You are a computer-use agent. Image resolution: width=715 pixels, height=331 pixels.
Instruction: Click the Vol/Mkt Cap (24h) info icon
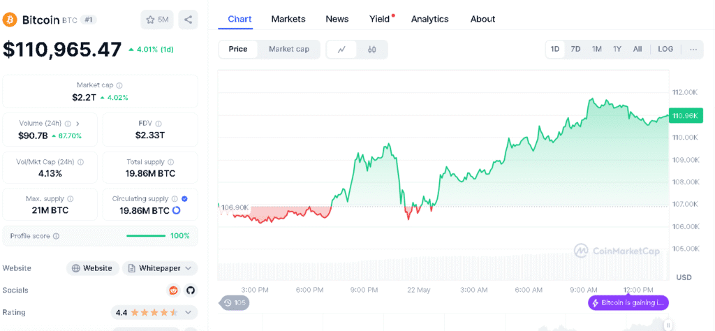pos(81,162)
